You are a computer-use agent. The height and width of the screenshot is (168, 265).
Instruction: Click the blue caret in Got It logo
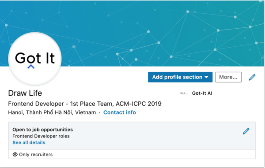[x=31, y=67]
